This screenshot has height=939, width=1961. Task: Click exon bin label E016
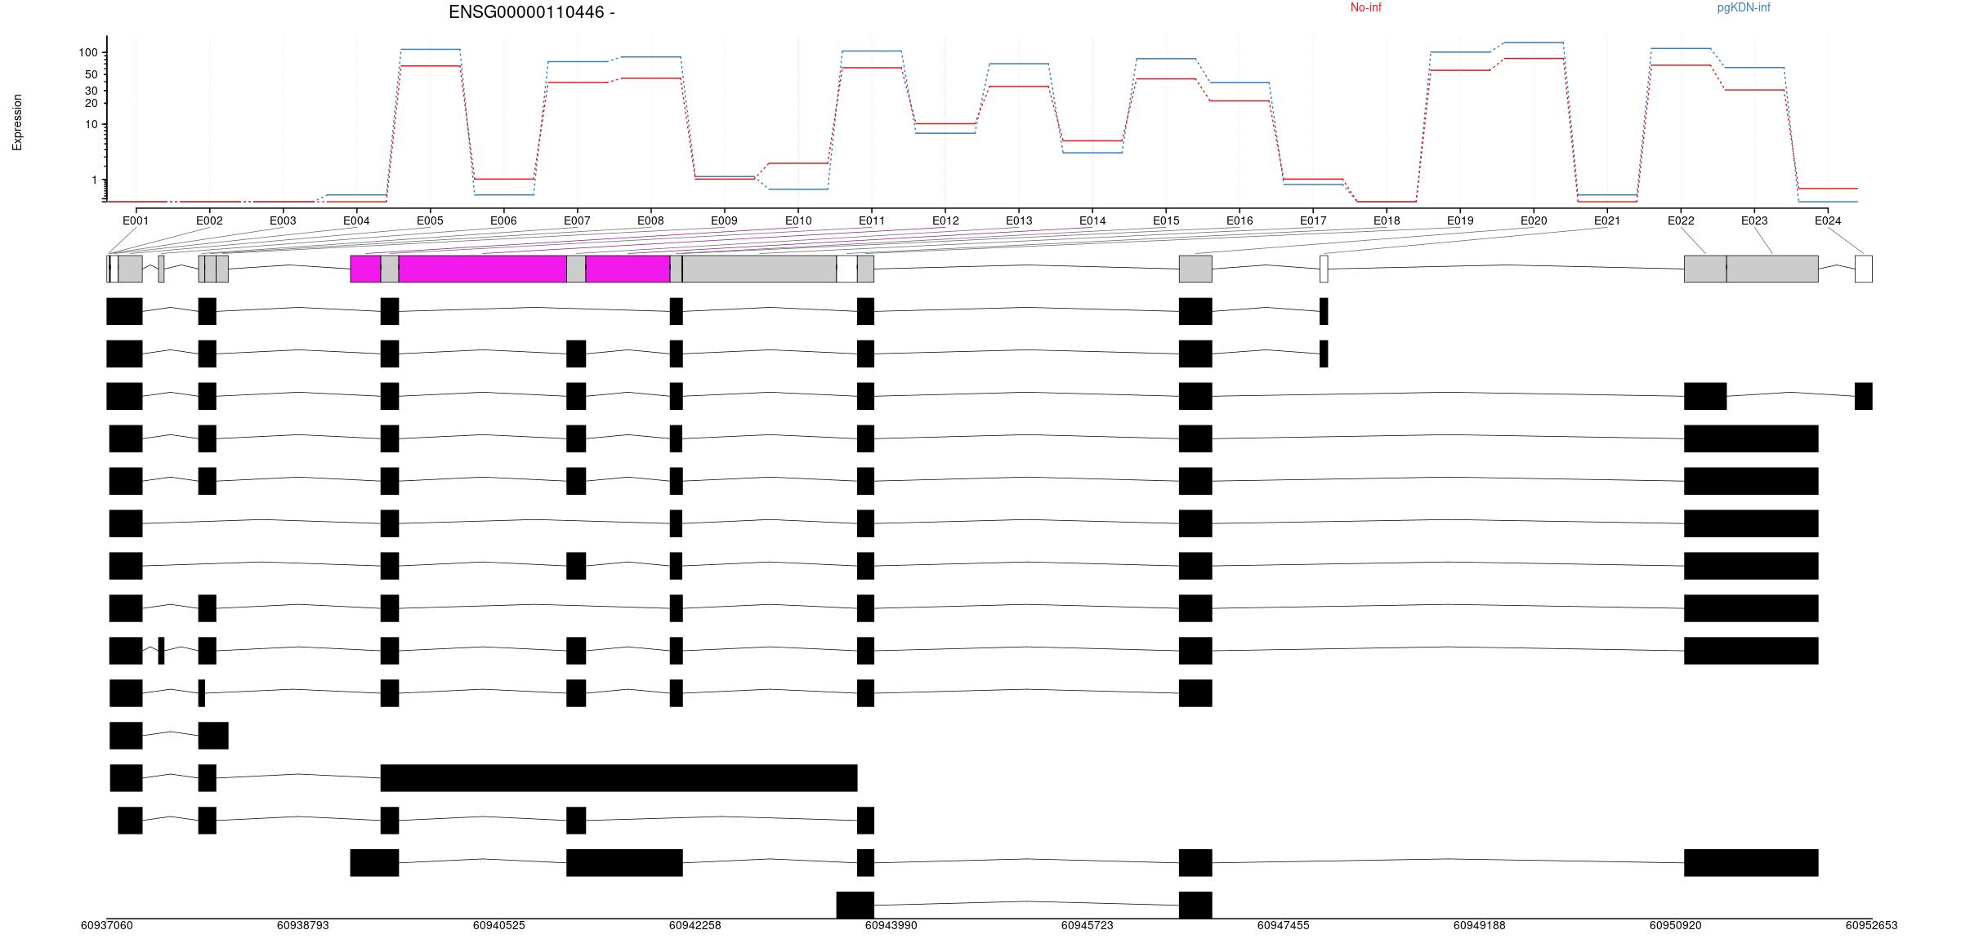point(1240,220)
